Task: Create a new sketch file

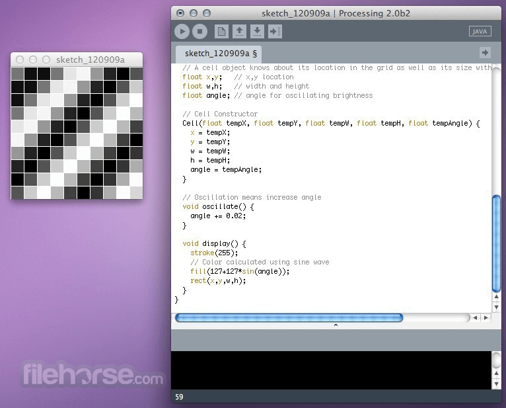Action: click(x=221, y=32)
